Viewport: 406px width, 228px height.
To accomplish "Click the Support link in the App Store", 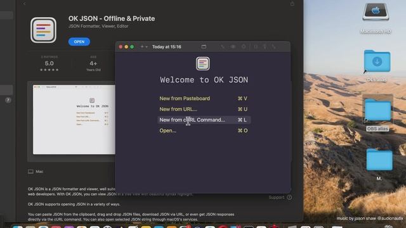I will tap(277, 197).
